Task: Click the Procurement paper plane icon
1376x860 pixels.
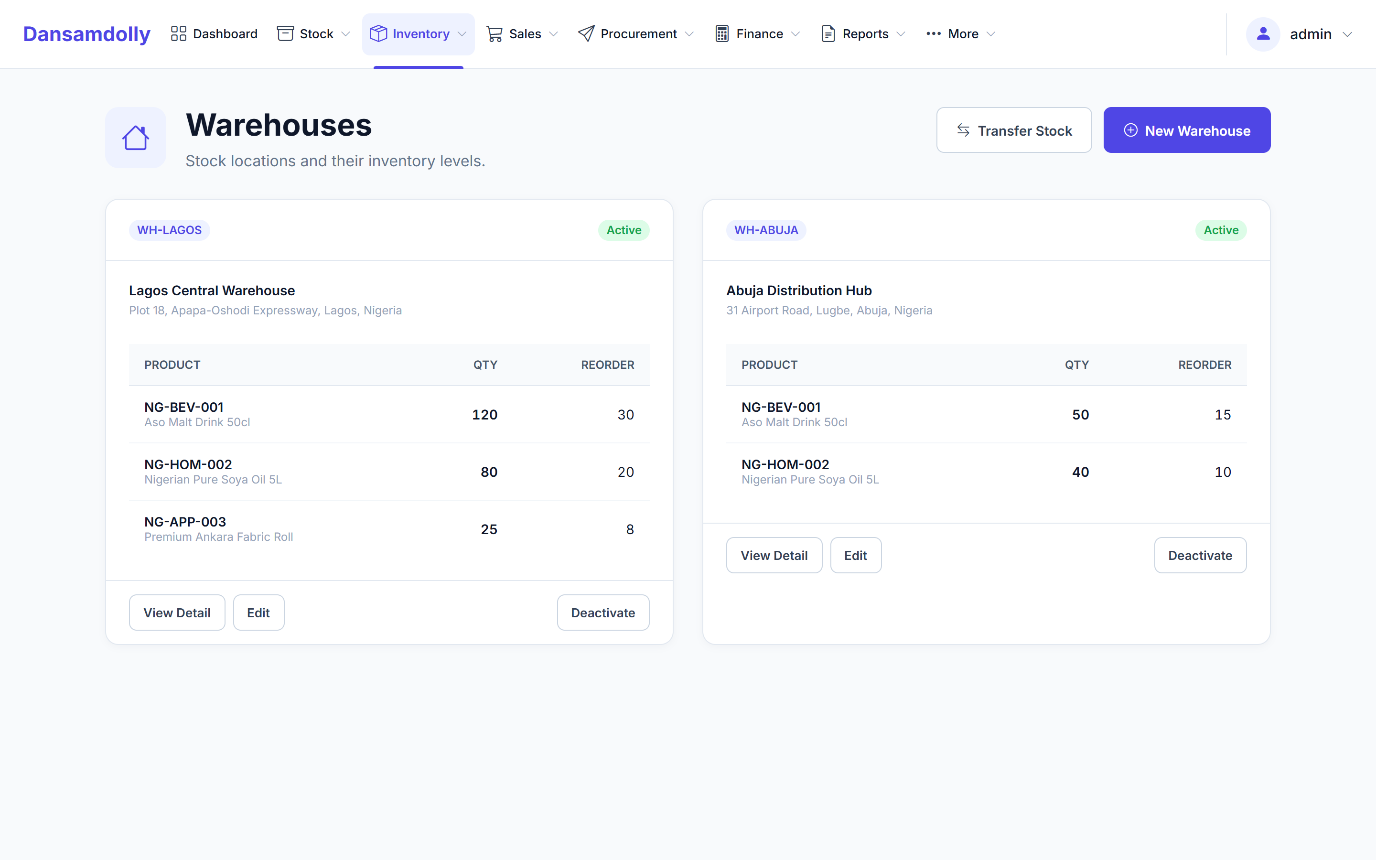Action: (x=586, y=33)
